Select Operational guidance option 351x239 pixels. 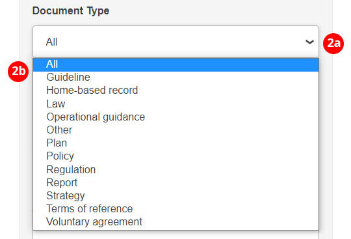[x=175, y=117]
